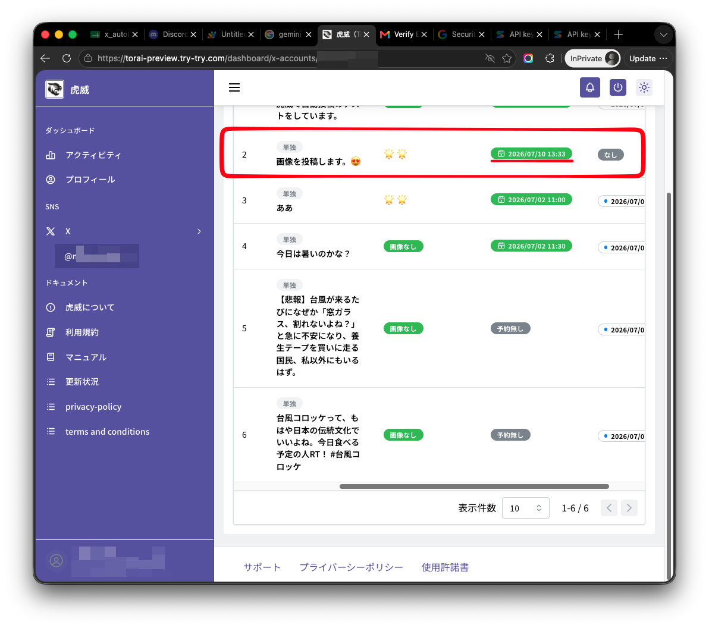Screen dimensions: 709x628
Task: Click the colorful circle extension icon
Action: (x=528, y=58)
